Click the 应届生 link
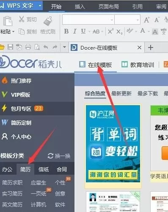168x212 pixels. [39, 183]
